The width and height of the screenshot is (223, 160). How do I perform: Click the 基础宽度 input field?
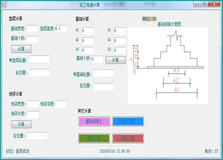32,29
